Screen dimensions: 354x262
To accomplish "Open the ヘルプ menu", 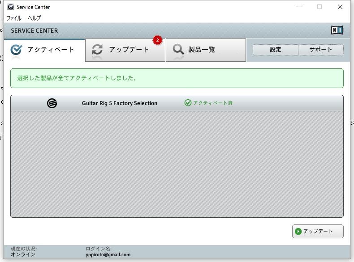I will 35,18.
